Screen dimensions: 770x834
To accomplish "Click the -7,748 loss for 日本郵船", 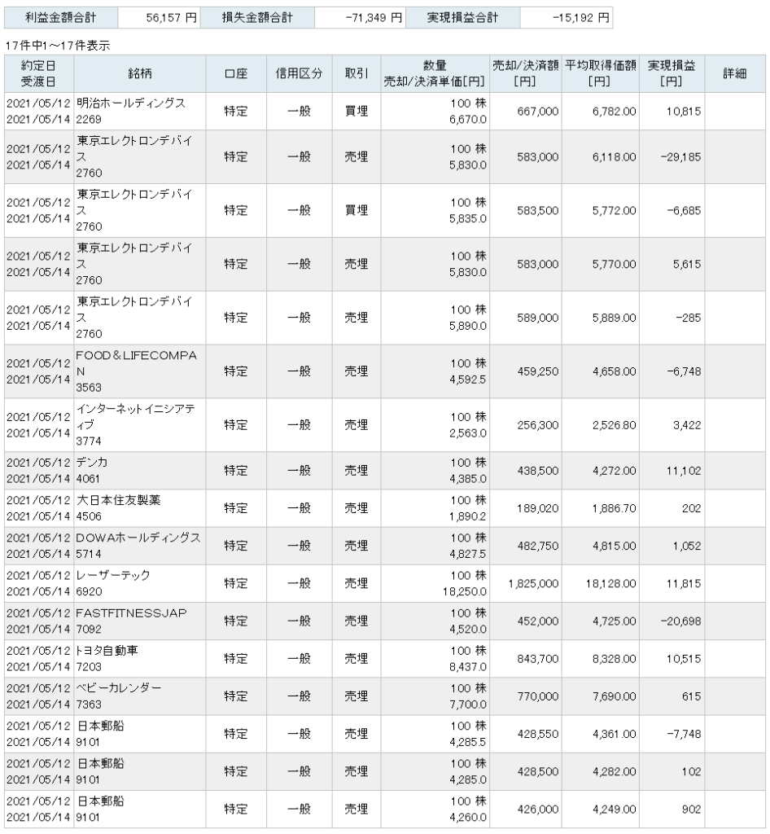I will [684, 735].
